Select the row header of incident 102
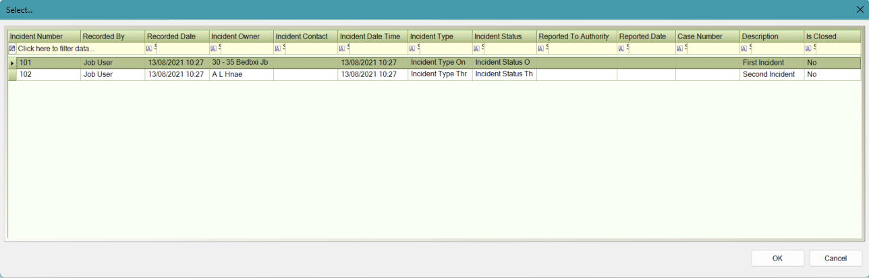This screenshot has width=869, height=278. (12, 75)
